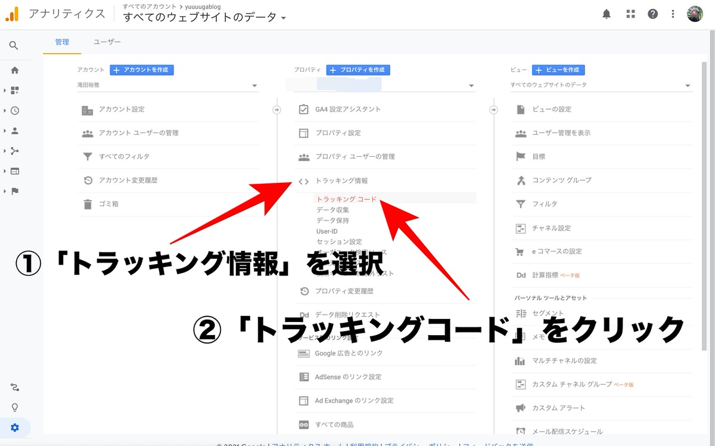Select データ保持 submenu item
This screenshot has height=446, width=715.
coord(333,221)
